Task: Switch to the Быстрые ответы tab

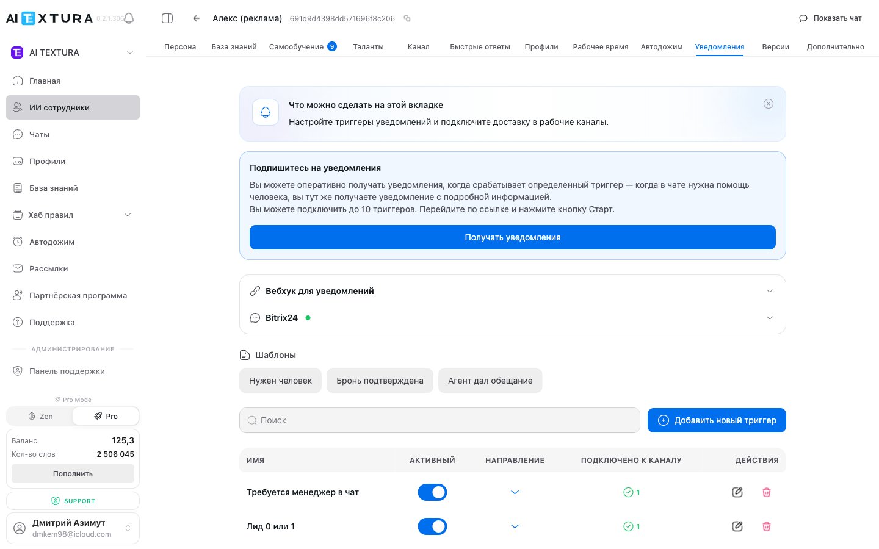Action: (x=480, y=46)
